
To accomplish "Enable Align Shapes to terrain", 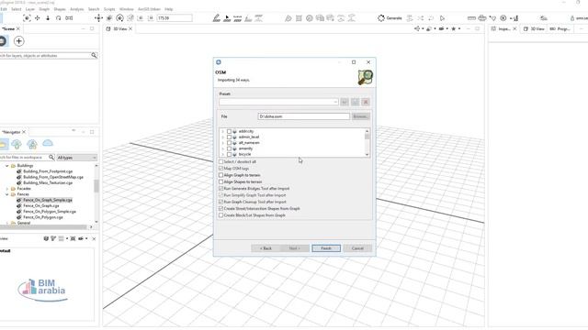I will pos(220,181).
